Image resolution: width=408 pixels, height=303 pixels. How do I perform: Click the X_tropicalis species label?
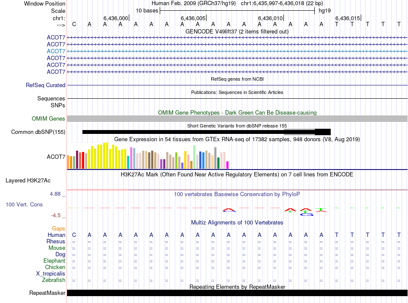[x=51, y=274]
